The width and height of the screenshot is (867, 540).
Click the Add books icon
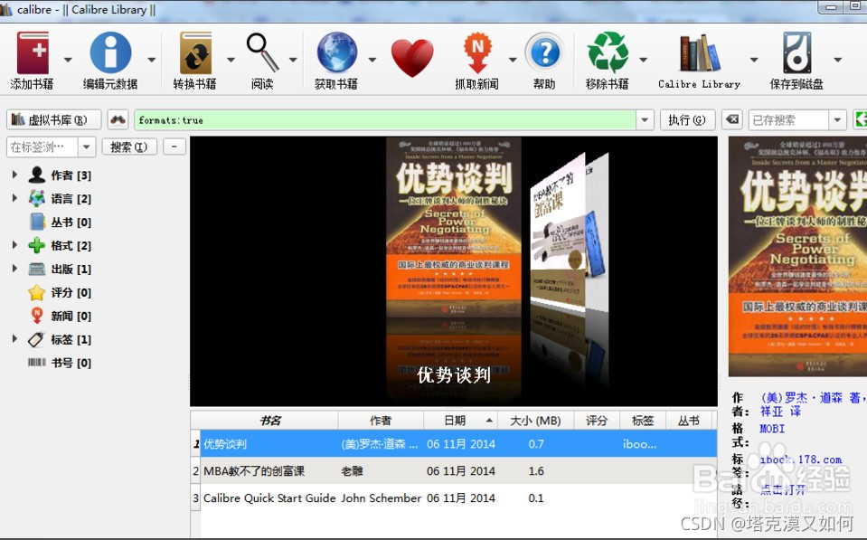point(33,53)
